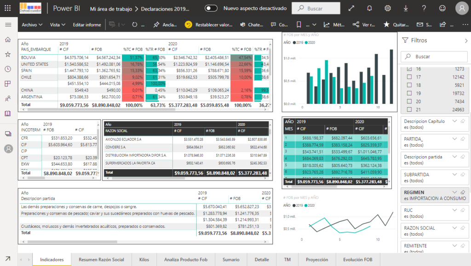The height and width of the screenshot is (266, 471).
Task: Click Restablecer valores button in toolbar
Action: [x=208, y=25]
